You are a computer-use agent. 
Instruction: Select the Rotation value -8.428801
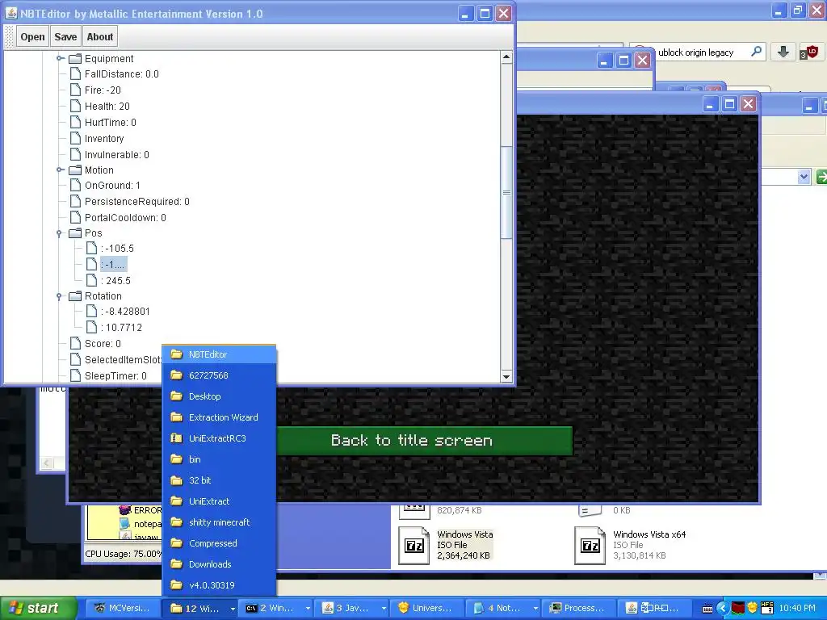(125, 312)
